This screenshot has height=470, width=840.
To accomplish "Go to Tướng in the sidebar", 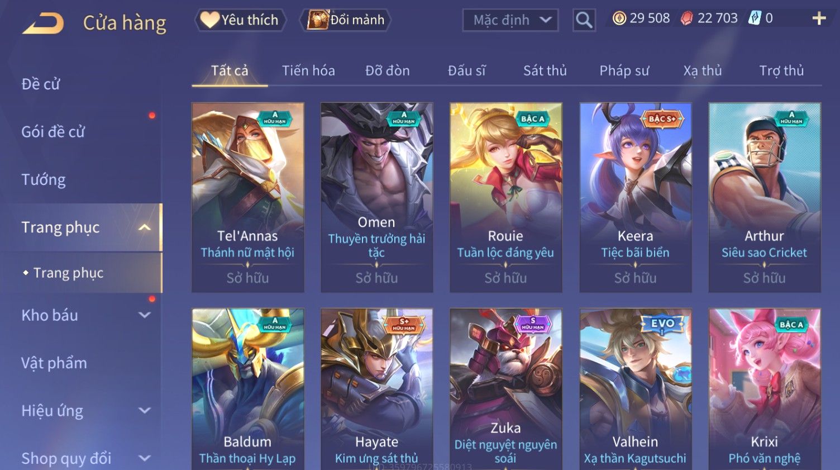I will point(44,180).
